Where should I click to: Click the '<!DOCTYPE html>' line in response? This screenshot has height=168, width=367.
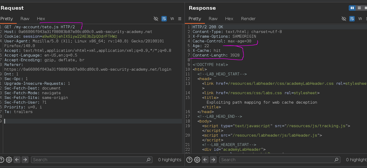tap(210, 65)
